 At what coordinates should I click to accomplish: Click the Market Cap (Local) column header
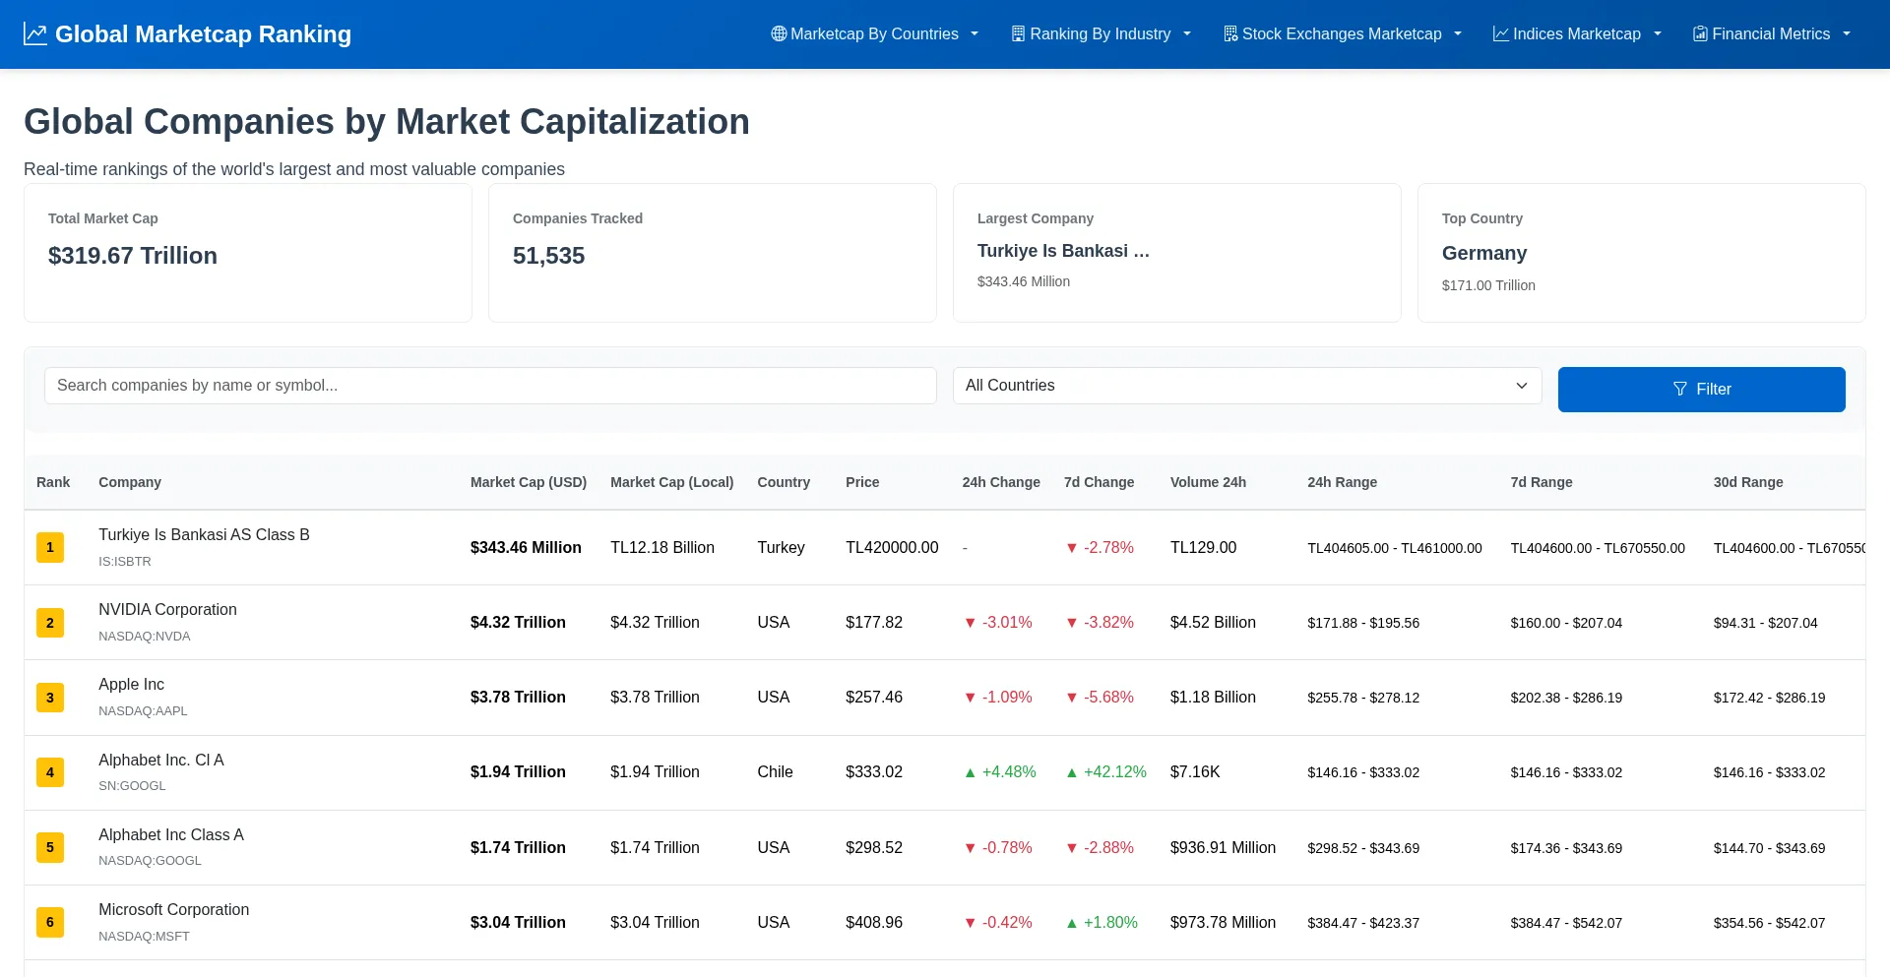(671, 482)
